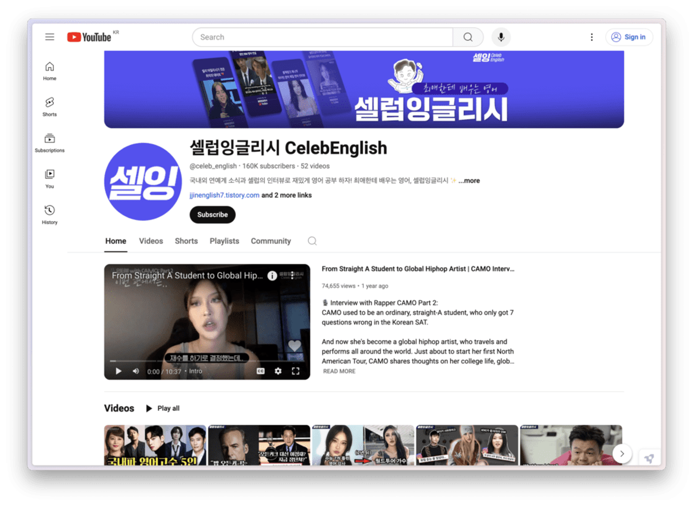Open History in sidebar
693x506 pixels.
(50, 215)
